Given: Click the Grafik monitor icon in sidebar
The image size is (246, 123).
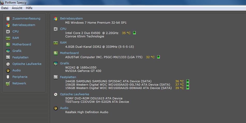Looking at the screenshot, I should click(x=8, y=51).
